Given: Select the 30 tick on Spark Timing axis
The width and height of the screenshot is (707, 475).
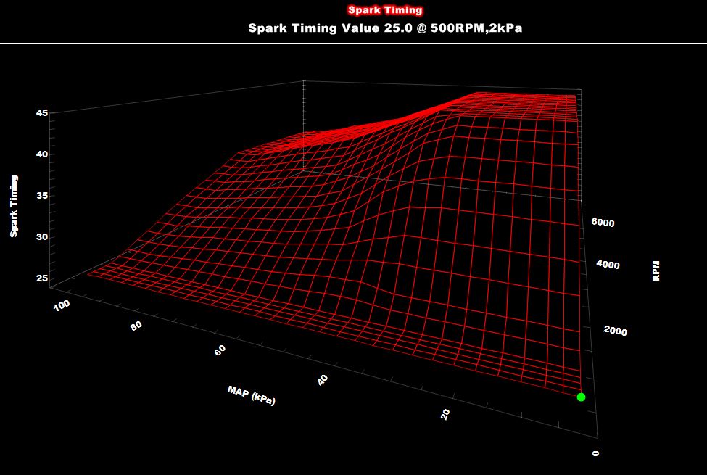Looking at the screenshot, I should pos(41,237).
